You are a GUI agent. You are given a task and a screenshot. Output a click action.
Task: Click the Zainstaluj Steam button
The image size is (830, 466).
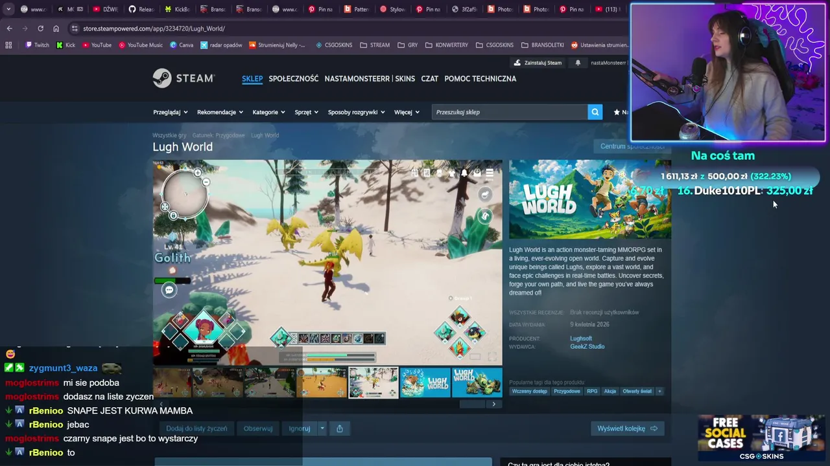[x=538, y=63]
